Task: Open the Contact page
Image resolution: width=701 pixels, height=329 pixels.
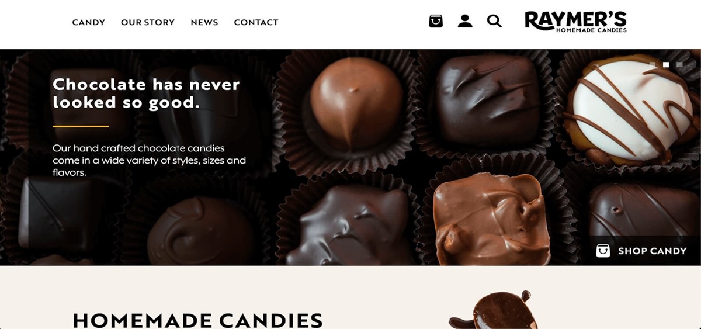Action: (x=256, y=22)
